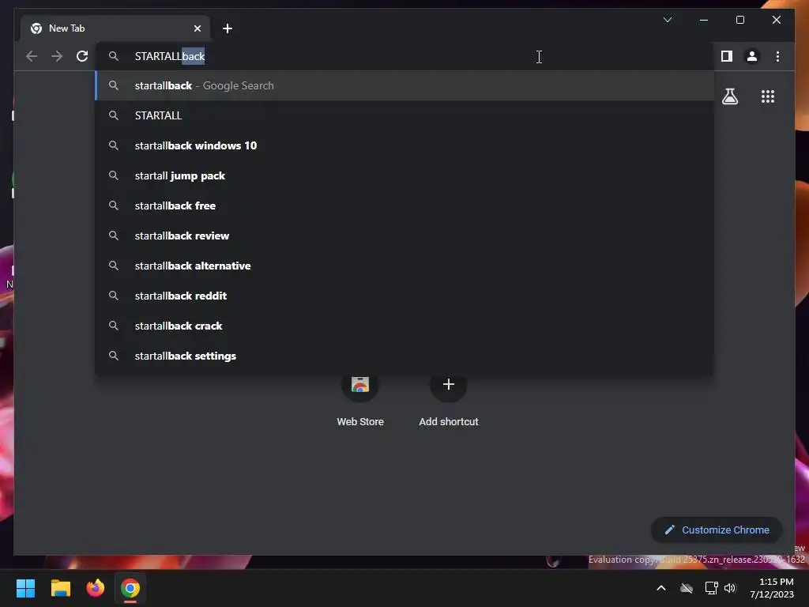Select suggestion STARTALL
The width and height of the screenshot is (809, 607).
[405, 115]
